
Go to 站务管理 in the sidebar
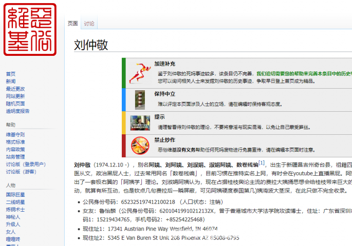[x=15, y=157]
